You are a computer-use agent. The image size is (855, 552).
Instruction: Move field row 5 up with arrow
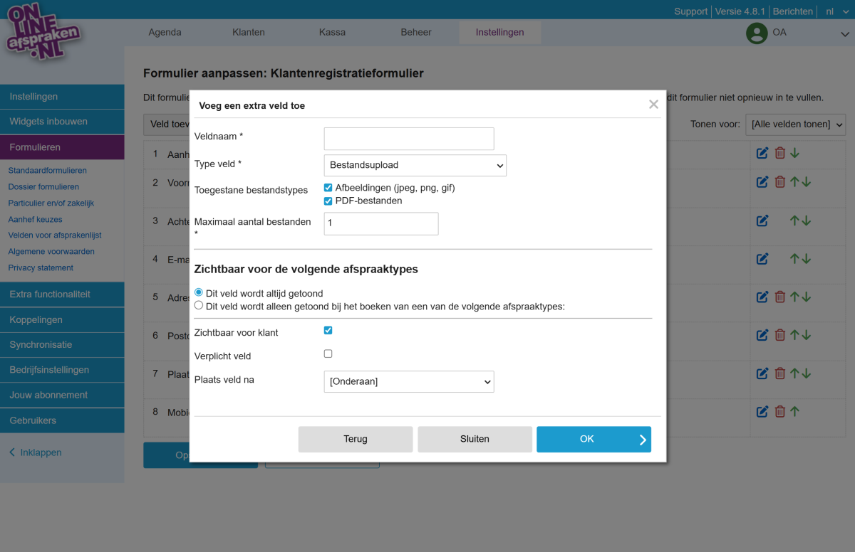[x=795, y=297]
